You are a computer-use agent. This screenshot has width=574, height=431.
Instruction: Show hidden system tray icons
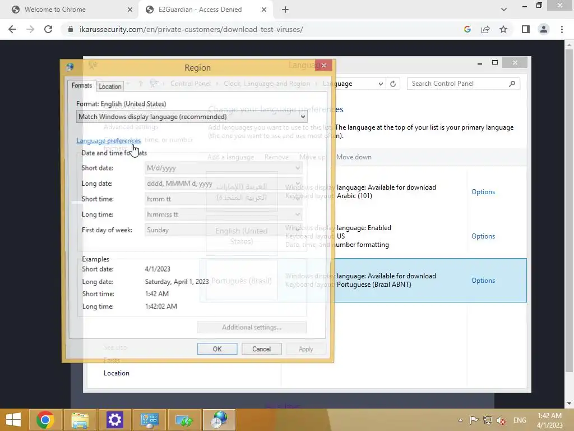[x=461, y=420]
